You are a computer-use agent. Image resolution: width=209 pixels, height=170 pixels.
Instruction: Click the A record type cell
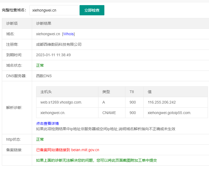[x=112, y=102]
